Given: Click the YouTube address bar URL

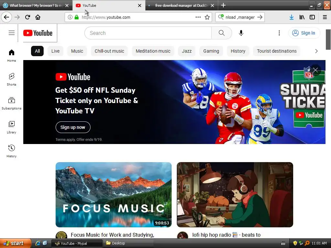Looking at the screenshot, I should [106, 17].
